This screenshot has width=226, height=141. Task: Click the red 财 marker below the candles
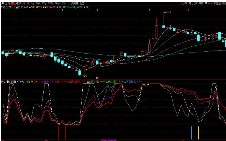click(x=97, y=78)
